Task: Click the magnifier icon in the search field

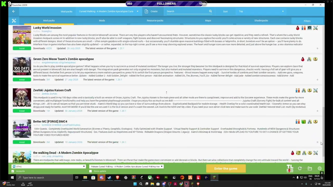Action: coord(210,11)
